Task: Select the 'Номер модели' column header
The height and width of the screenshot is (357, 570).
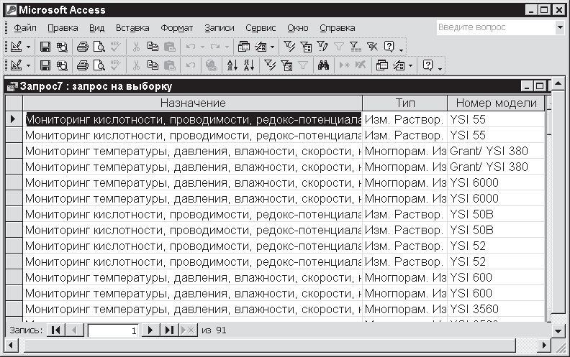Action: 496,103
